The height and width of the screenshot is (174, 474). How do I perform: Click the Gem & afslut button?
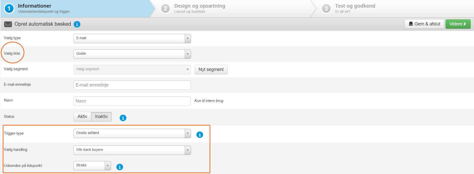(424, 24)
